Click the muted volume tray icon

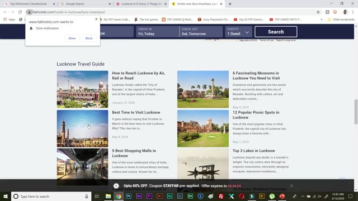point(319,196)
